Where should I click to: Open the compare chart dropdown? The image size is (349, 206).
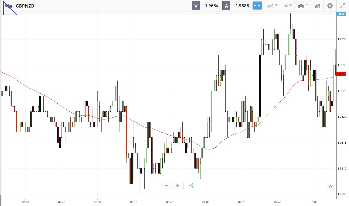tap(272, 6)
